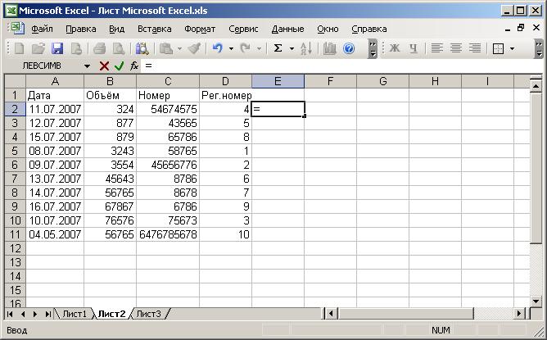
Task: Click the Sort Ascending icon
Action: [x=306, y=48]
